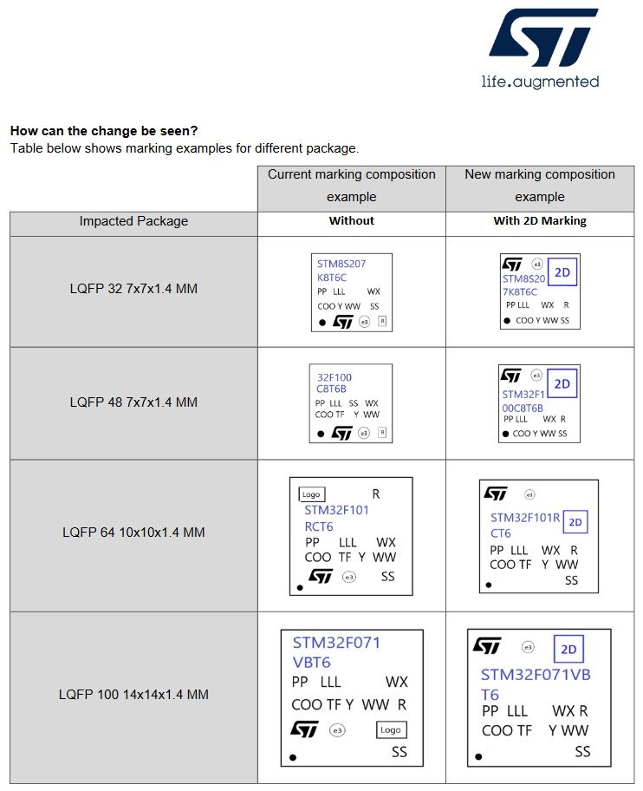Image resolution: width=643 pixels, height=791 pixels.
Task: Click the boxed R in LQFP 48 current marking
Action: click(x=382, y=432)
